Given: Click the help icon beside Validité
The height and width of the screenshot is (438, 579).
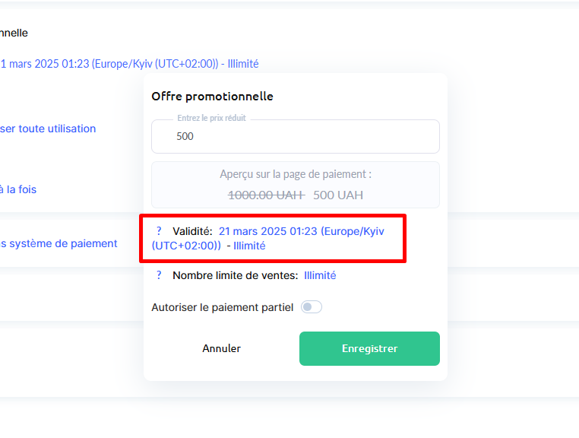Looking at the screenshot, I should [x=159, y=230].
